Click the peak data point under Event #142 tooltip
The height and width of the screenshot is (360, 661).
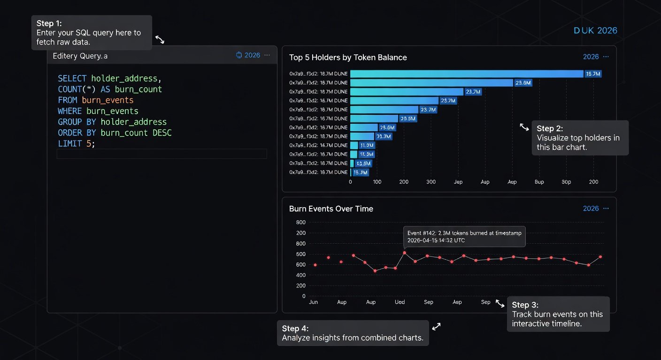[404, 253]
